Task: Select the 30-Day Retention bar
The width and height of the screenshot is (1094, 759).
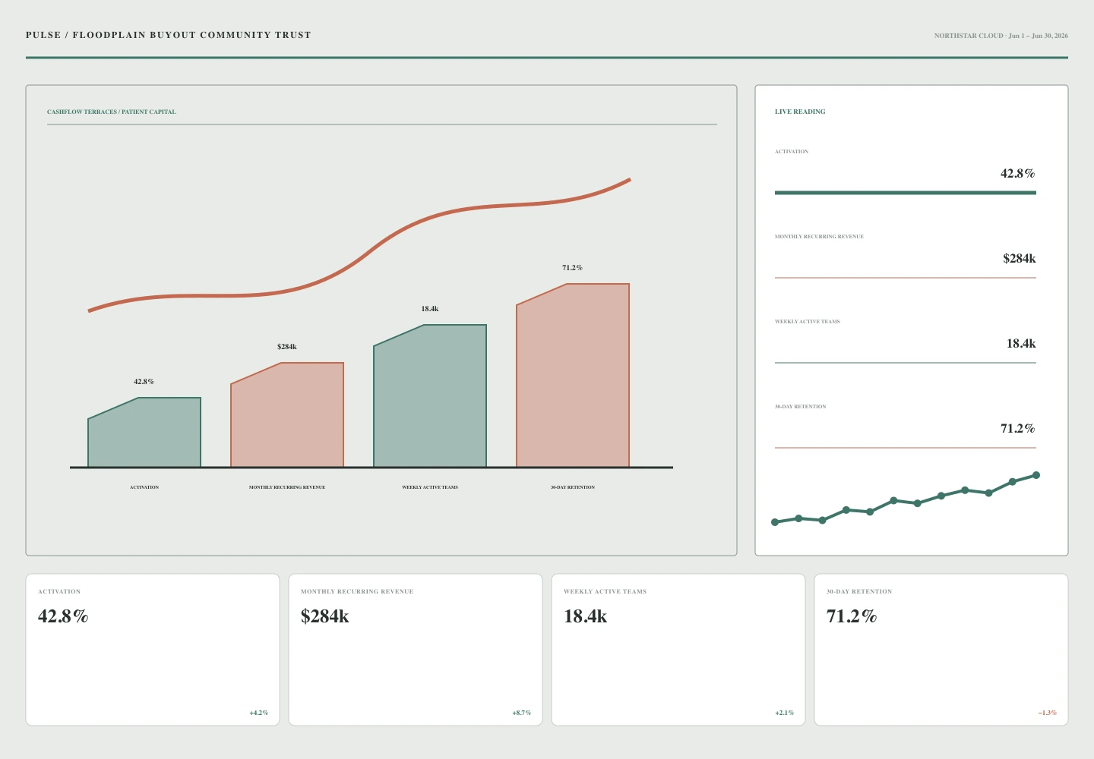Action: pos(573,376)
